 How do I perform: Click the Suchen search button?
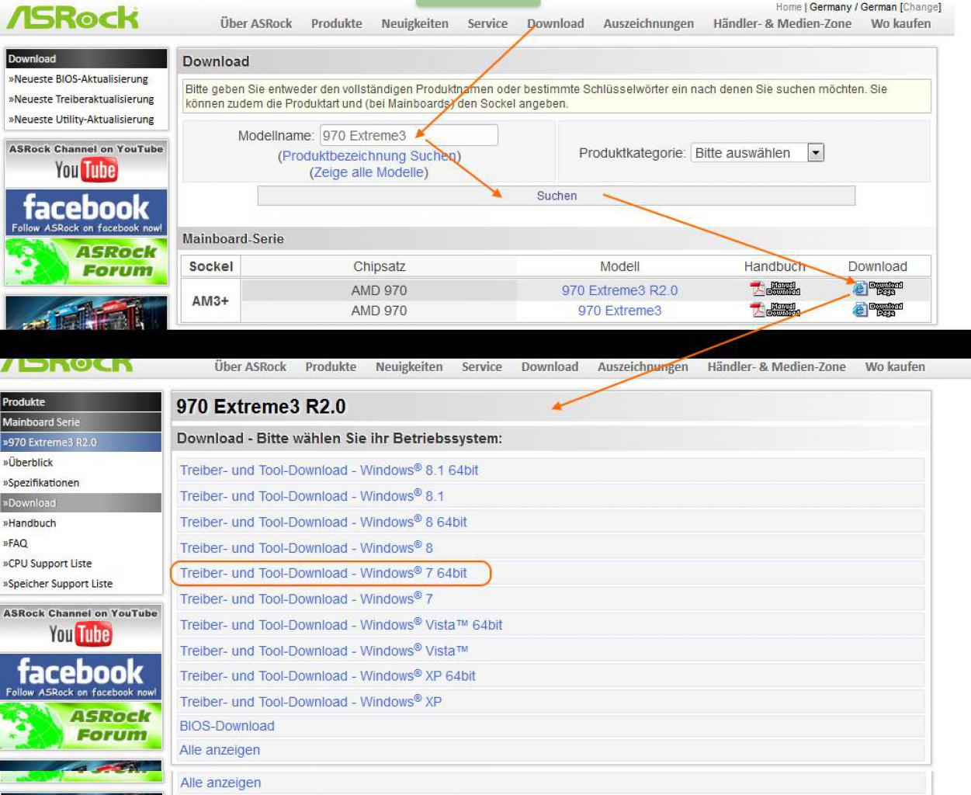tap(557, 196)
